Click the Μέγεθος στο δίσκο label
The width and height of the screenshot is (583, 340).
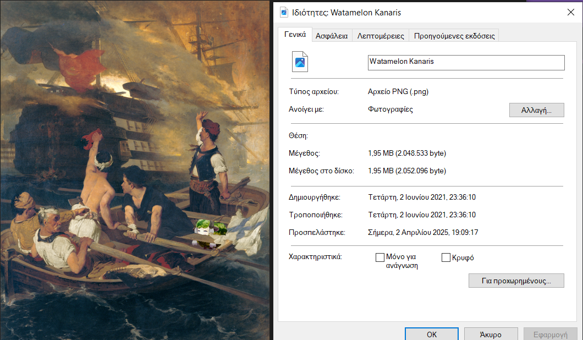pos(321,171)
